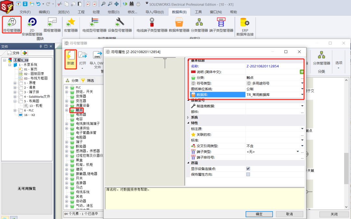Open the 标注源 dropdown

(302, 129)
